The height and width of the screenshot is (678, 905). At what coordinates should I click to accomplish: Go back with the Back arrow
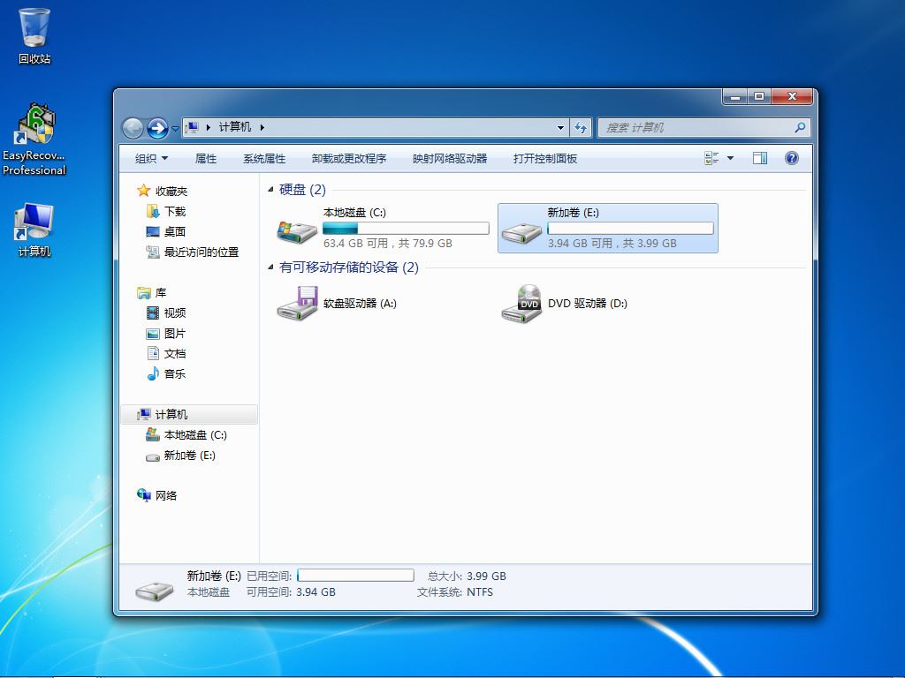coord(133,128)
